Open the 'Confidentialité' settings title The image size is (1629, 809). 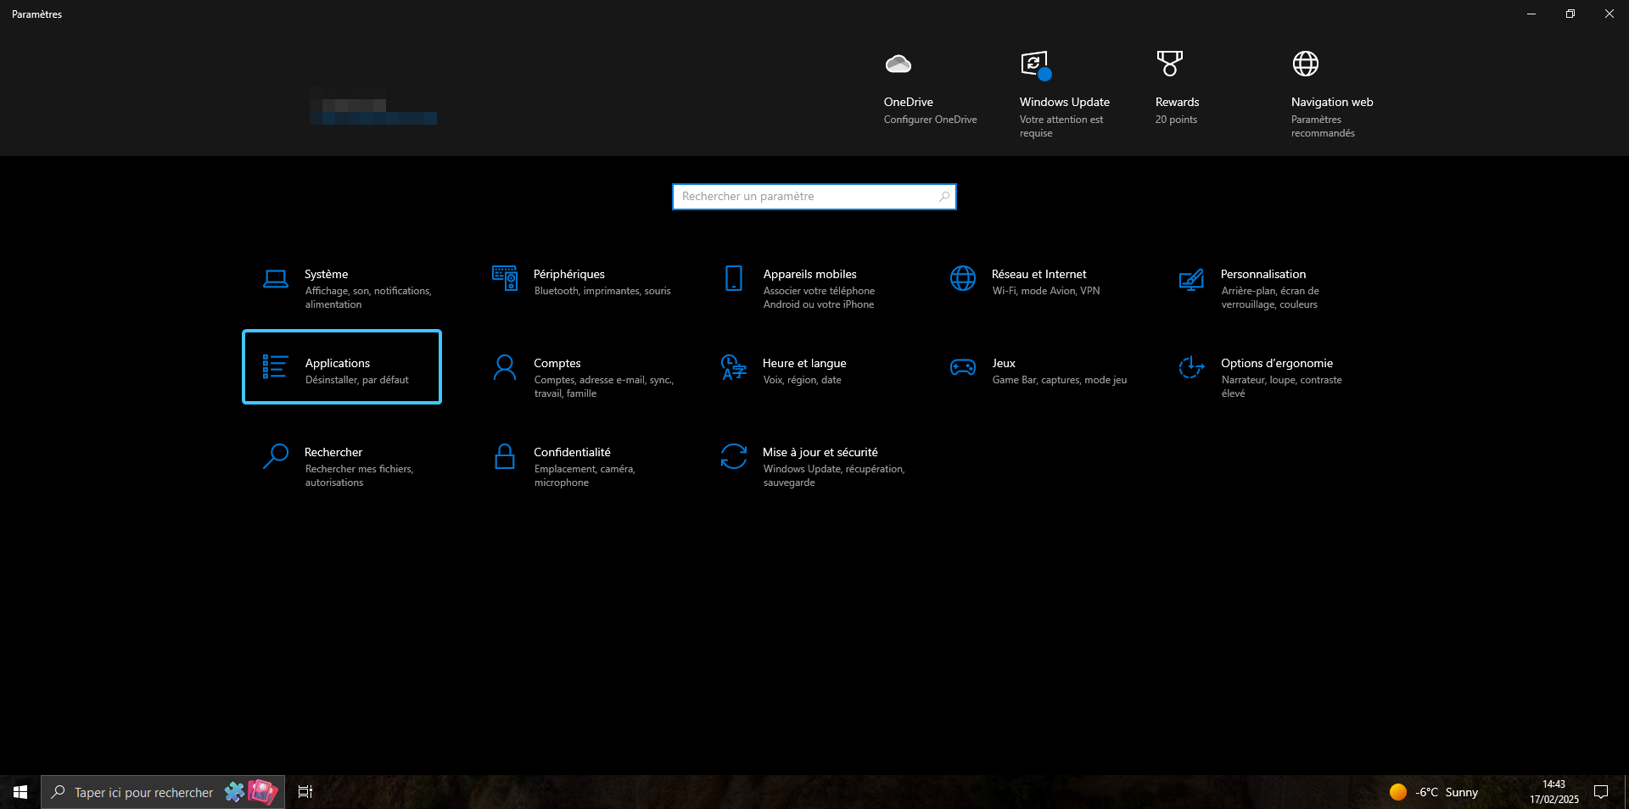pyautogui.click(x=572, y=453)
